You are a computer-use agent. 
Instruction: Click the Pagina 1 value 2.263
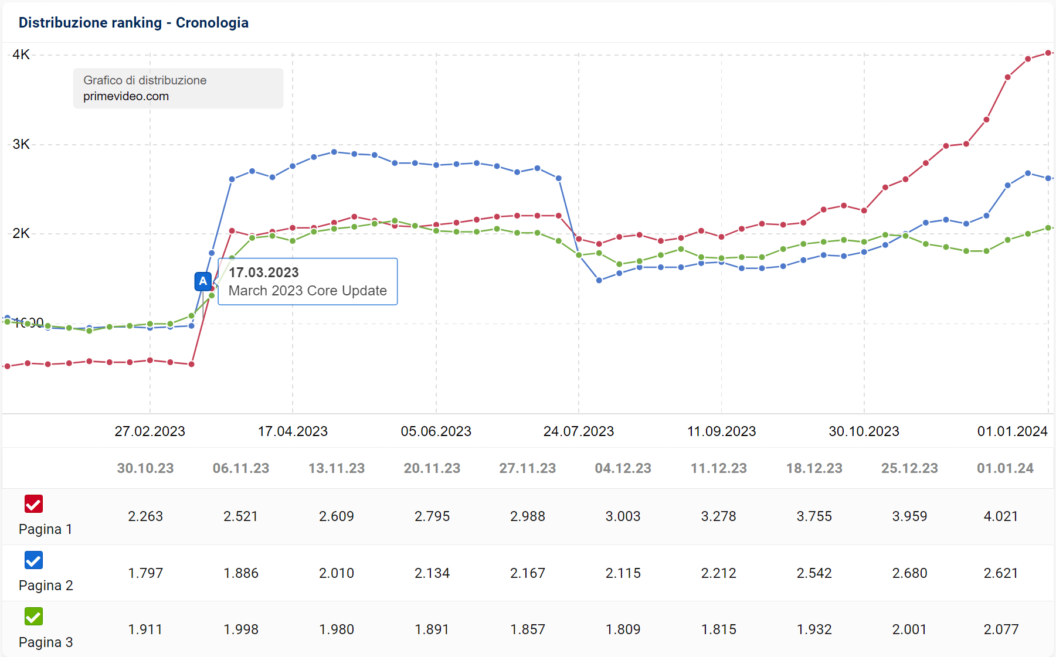click(145, 516)
